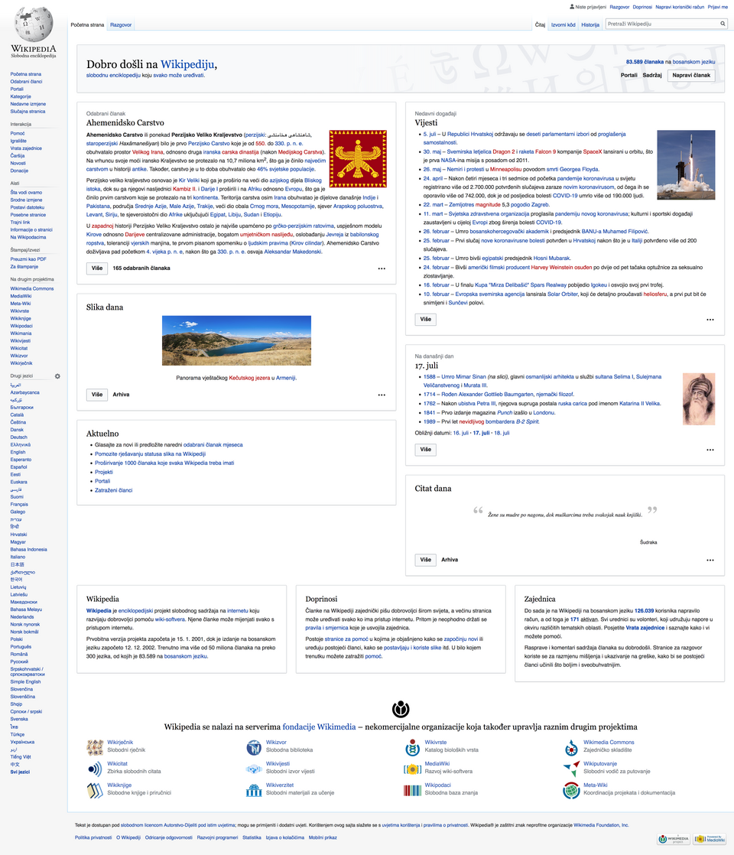Viewport: 734px width, 855px height.
Task: Click the search magnifier icon
Action: pos(723,24)
